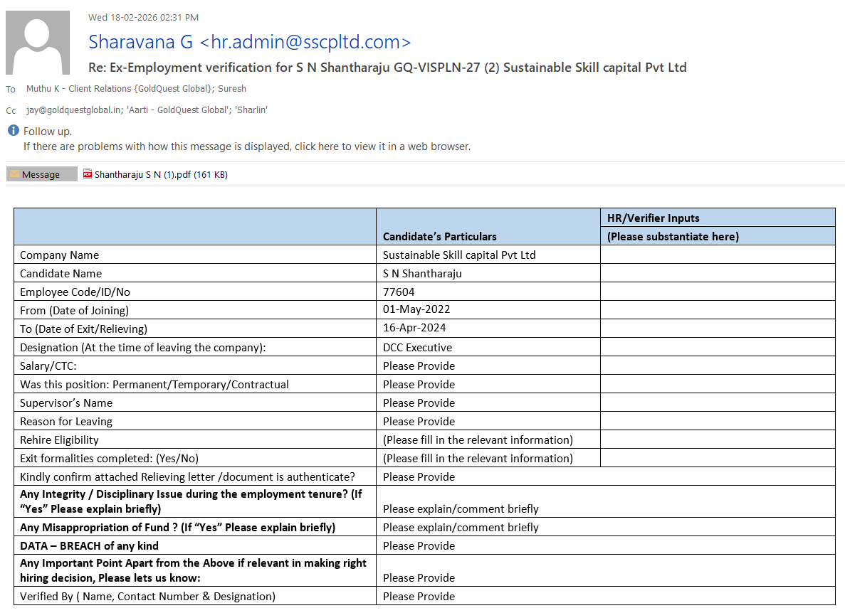Click HR/Verifier Inputs header cell

click(x=718, y=218)
